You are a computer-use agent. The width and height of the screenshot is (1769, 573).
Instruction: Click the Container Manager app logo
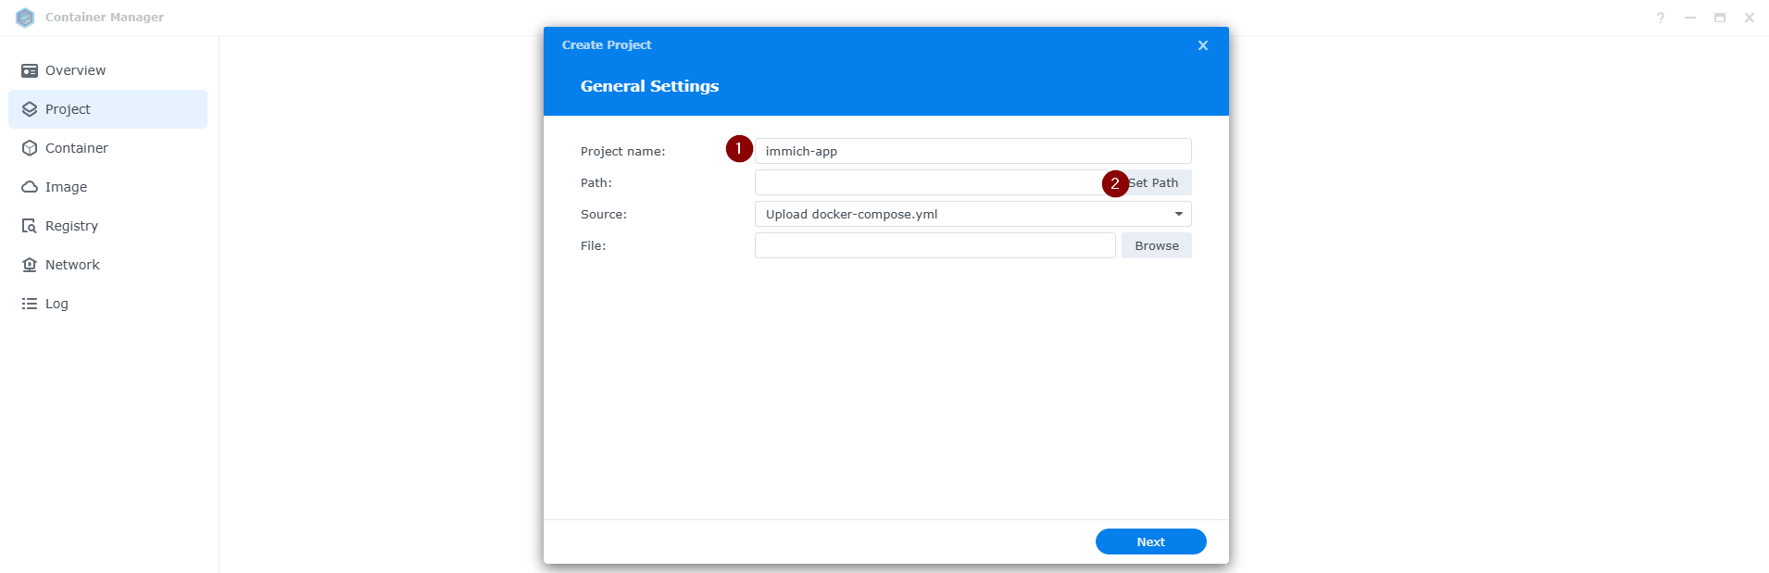pos(25,18)
